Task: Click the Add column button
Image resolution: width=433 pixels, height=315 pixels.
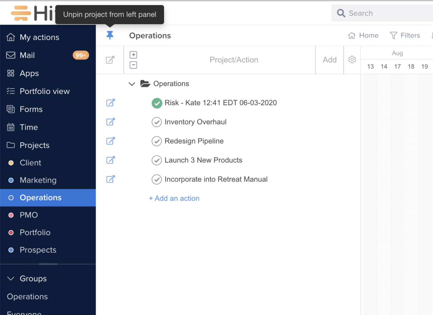Action: click(x=329, y=60)
